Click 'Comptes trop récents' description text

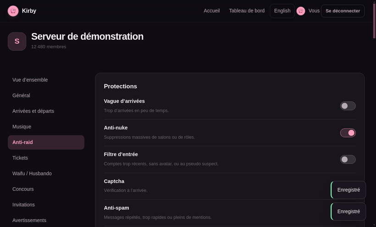click(x=161, y=164)
